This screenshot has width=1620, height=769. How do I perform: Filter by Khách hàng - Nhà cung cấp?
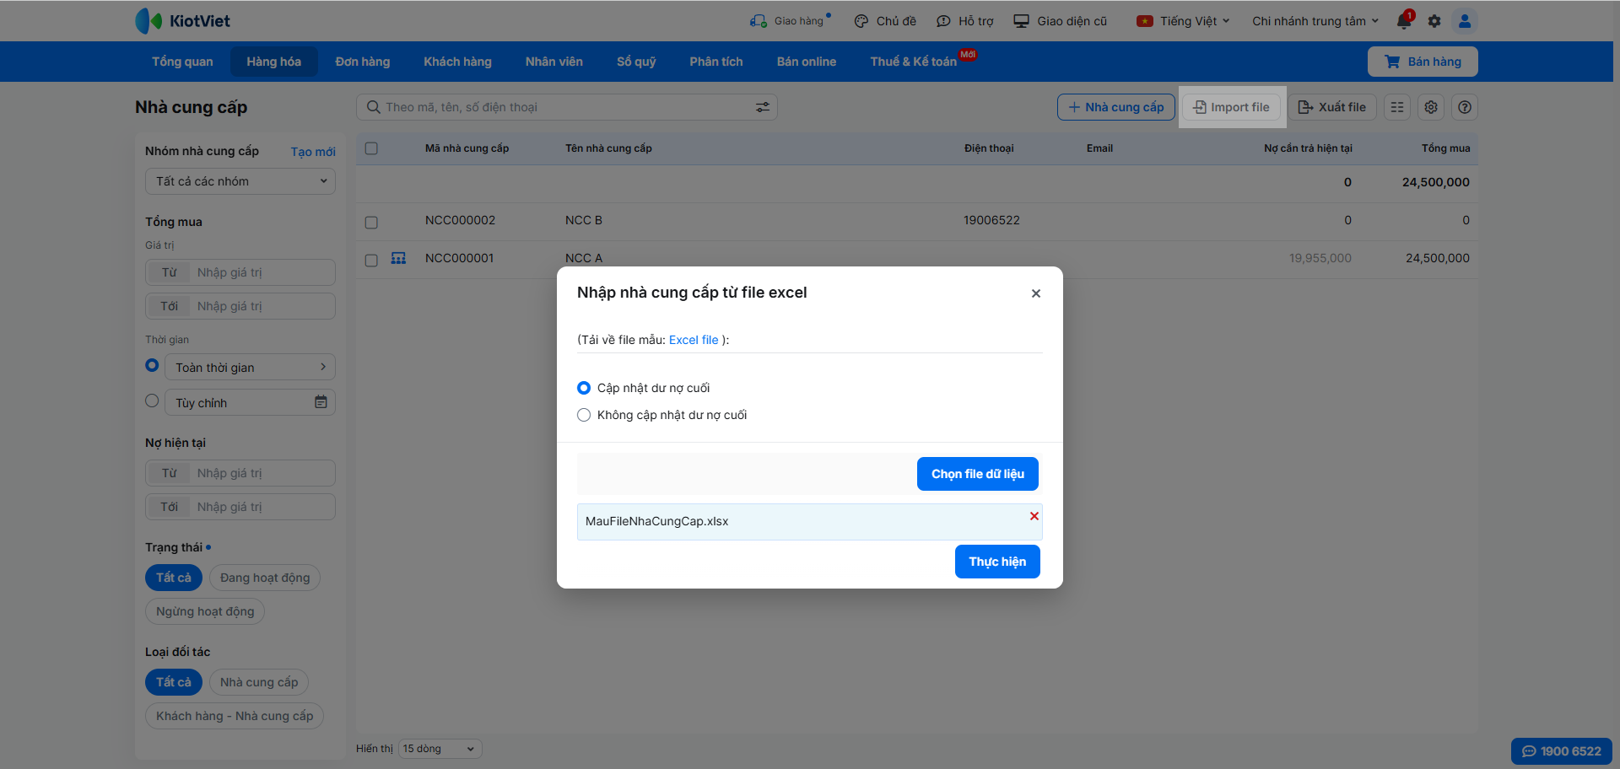coord(235,716)
